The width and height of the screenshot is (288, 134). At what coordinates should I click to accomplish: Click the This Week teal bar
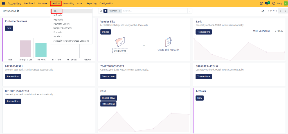coord(41,50)
